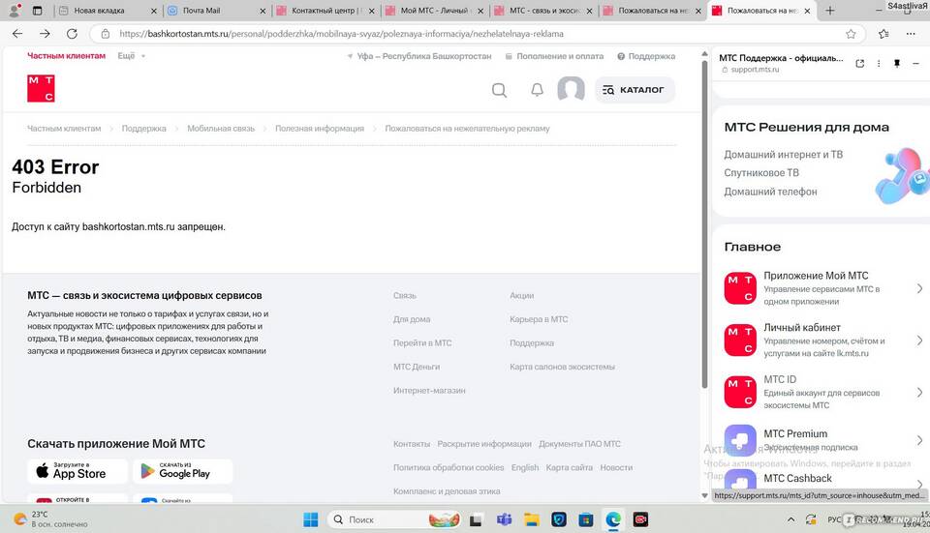Open the browser profile avatar icon
Viewport: 930px width, 533px height.
(x=15, y=10)
